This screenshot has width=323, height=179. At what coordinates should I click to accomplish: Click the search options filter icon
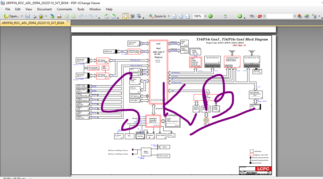[314, 16]
